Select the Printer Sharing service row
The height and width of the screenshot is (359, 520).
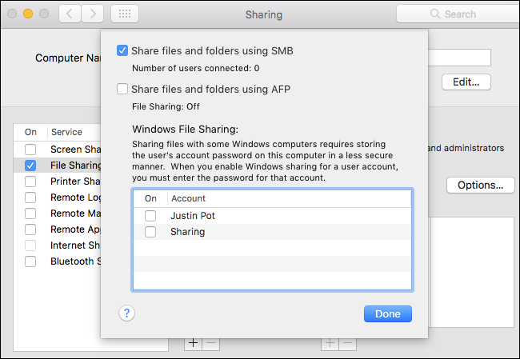click(x=58, y=181)
